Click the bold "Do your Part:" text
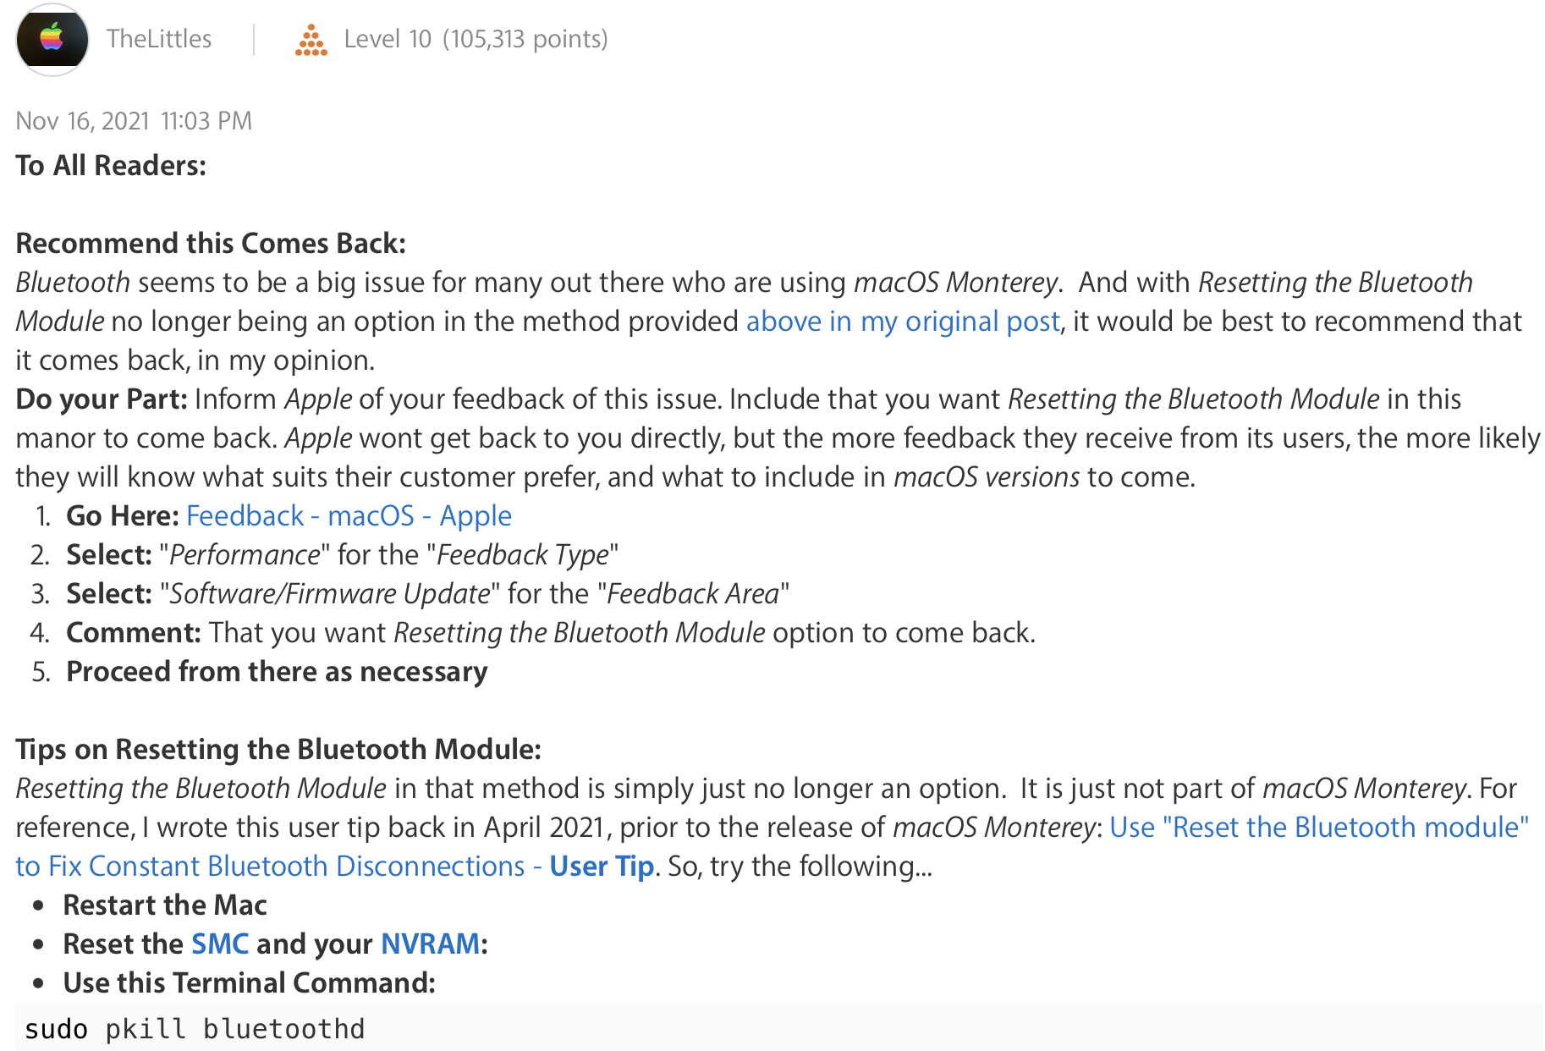 pyautogui.click(x=102, y=399)
